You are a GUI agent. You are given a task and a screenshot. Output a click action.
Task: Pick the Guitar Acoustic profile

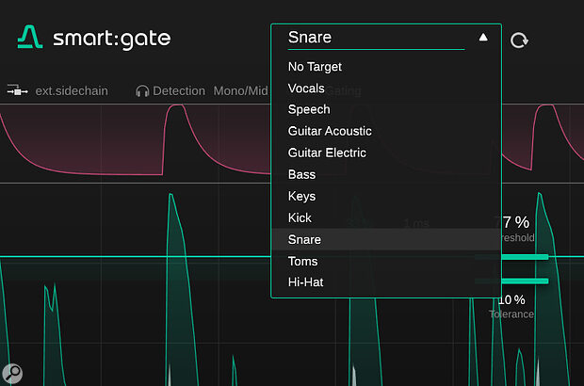(330, 132)
